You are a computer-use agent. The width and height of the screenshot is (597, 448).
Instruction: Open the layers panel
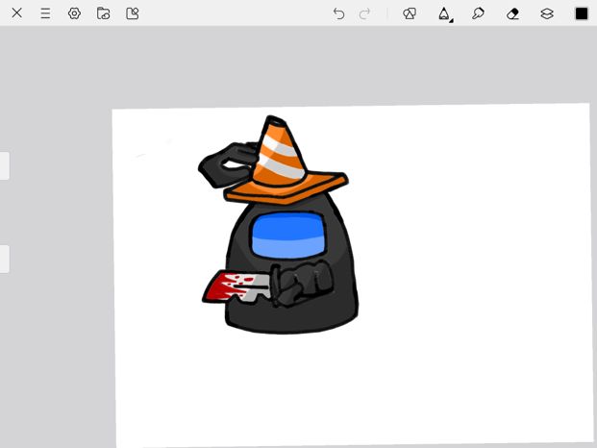point(547,13)
